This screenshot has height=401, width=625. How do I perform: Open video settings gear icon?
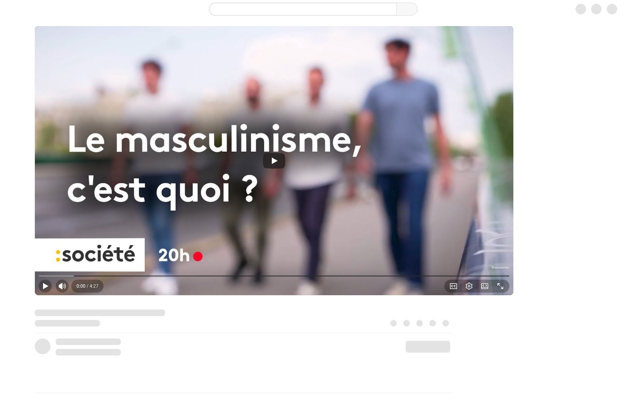click(x=469, y=286)
